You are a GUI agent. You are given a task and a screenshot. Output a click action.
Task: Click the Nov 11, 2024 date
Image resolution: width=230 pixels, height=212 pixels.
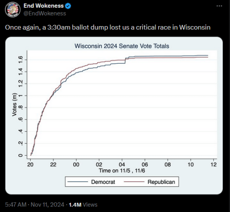(47, 205)
